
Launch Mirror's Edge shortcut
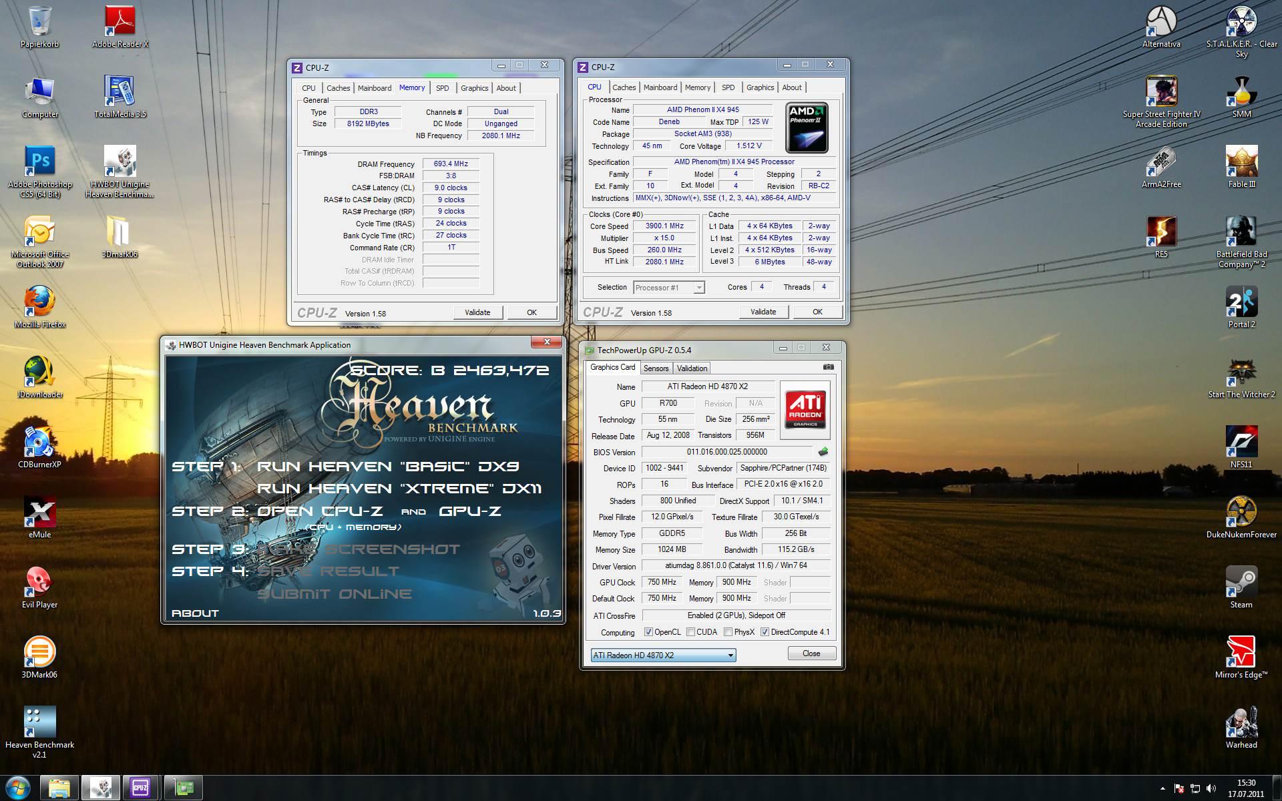(x=1241, y=657)
